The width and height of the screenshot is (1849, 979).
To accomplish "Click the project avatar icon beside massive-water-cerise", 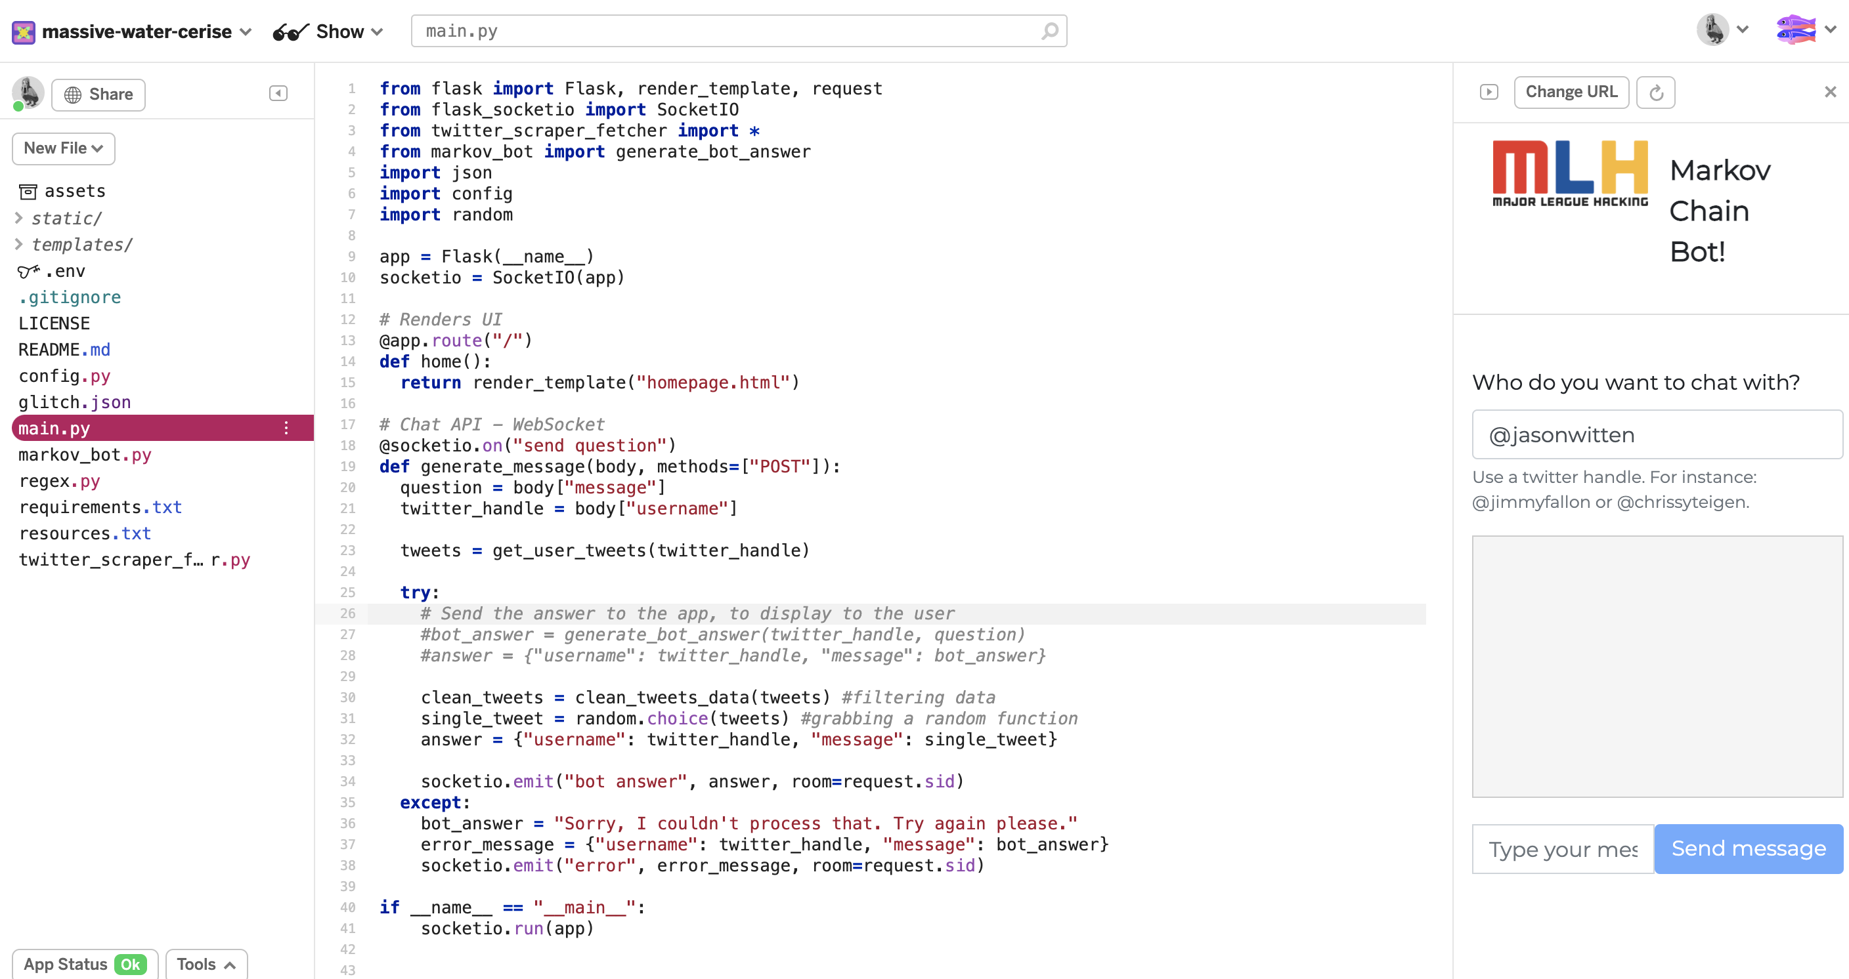I will 24,31.
